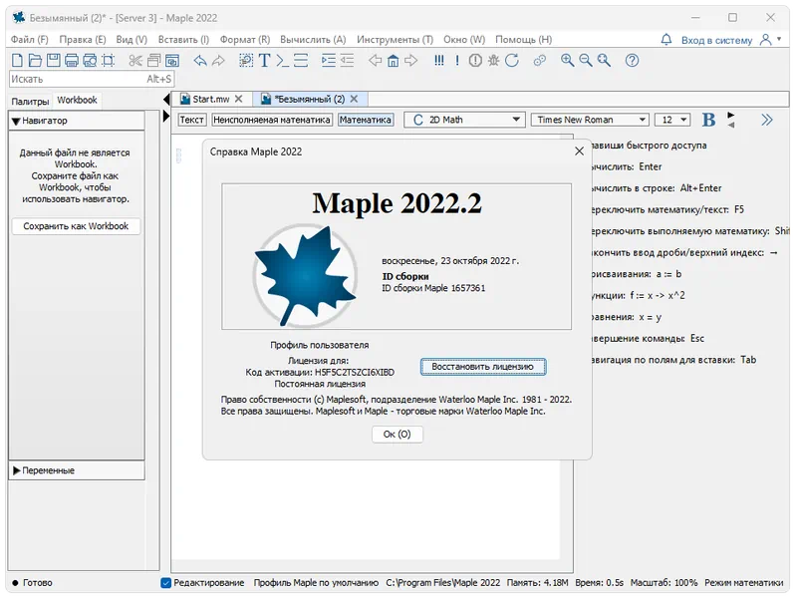Go forward with the right navigation arrow
The height and width of the screenshot is (604, 797).
(410, 61)
